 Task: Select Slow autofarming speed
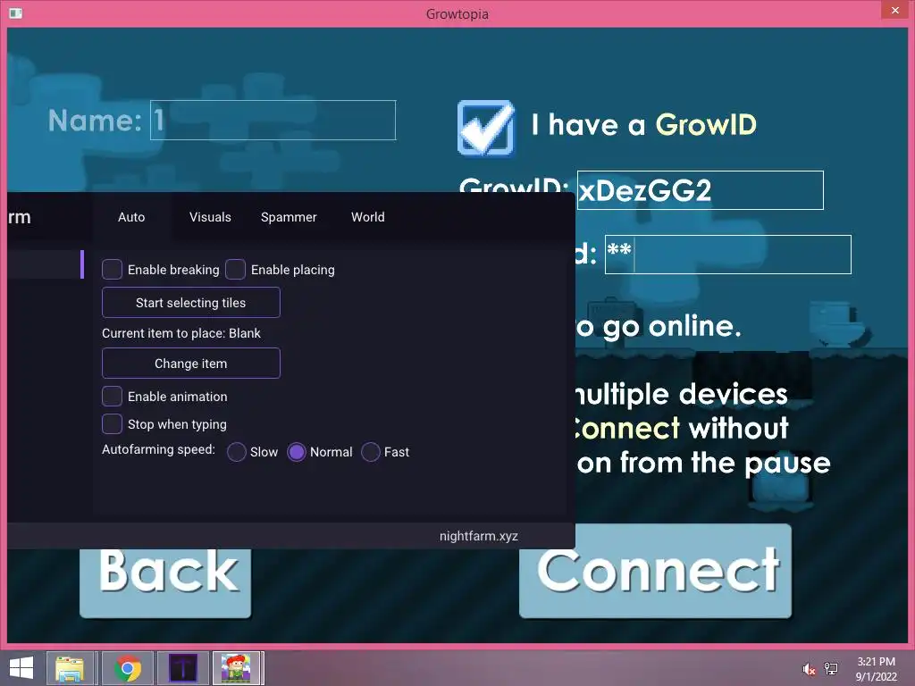click(x=236, y=451)
